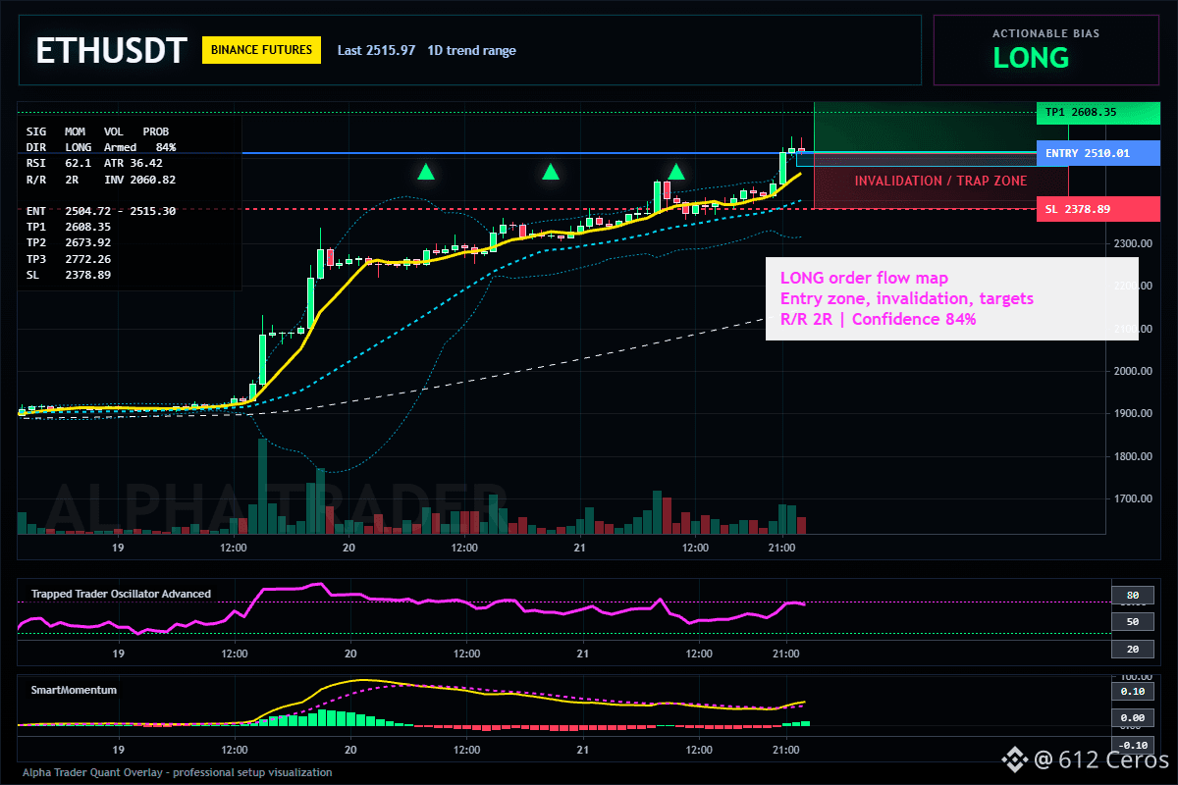The image size is (1178, 785).
Task: Click the RSI 62.1 value in stats panel
Action: pyautogui.click(x=59, y=163)
